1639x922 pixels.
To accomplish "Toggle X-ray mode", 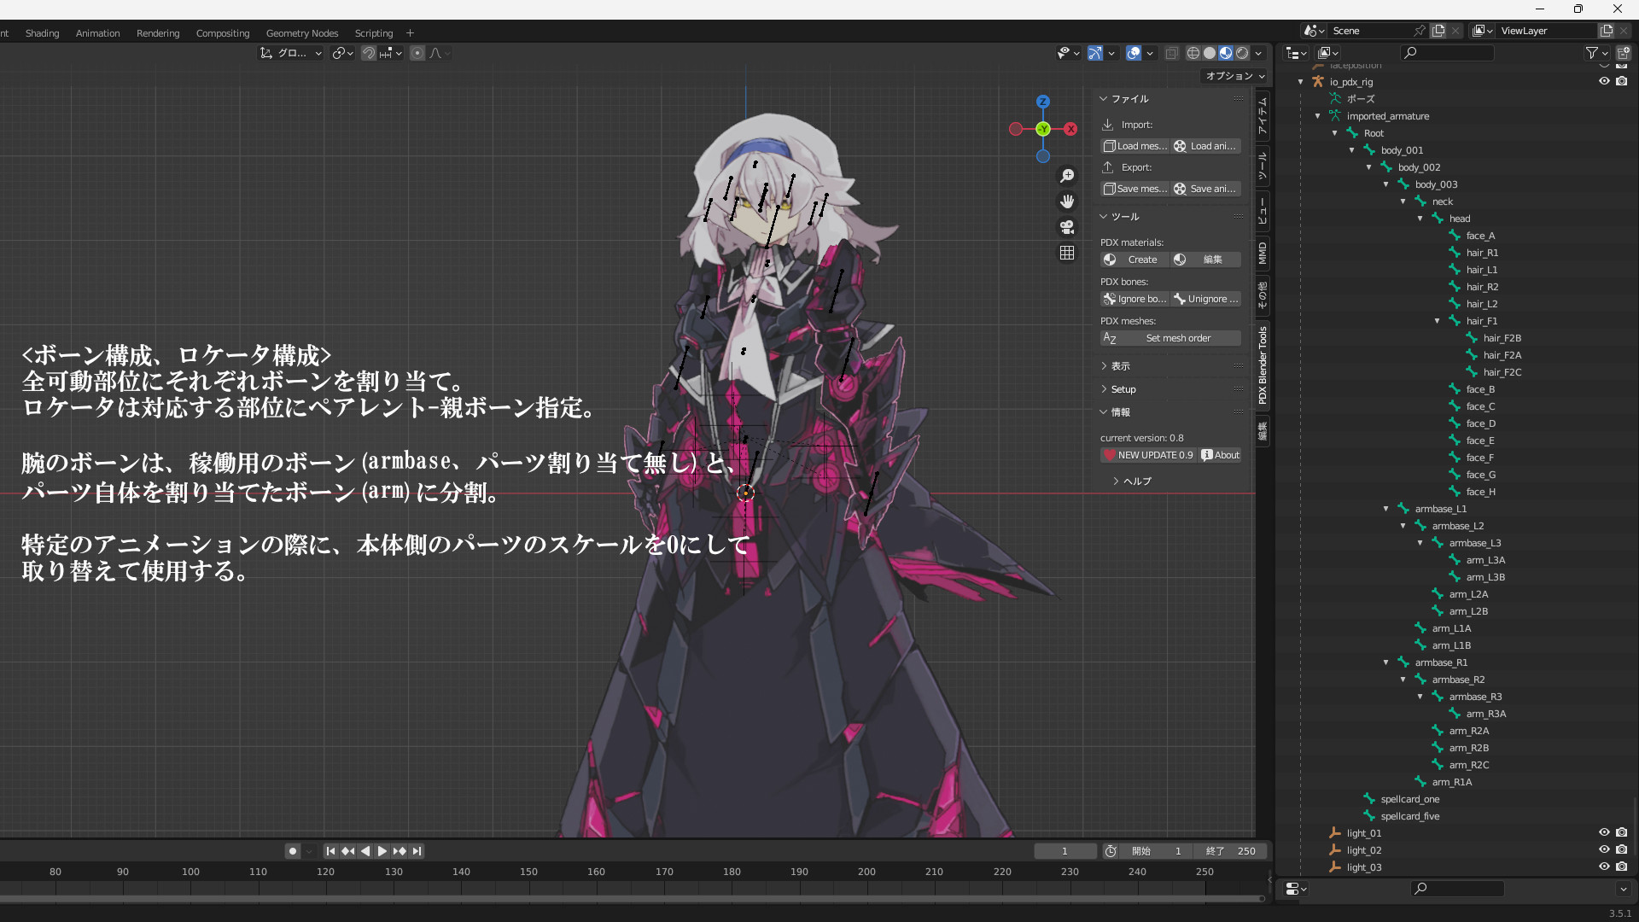I will 1172,53.
